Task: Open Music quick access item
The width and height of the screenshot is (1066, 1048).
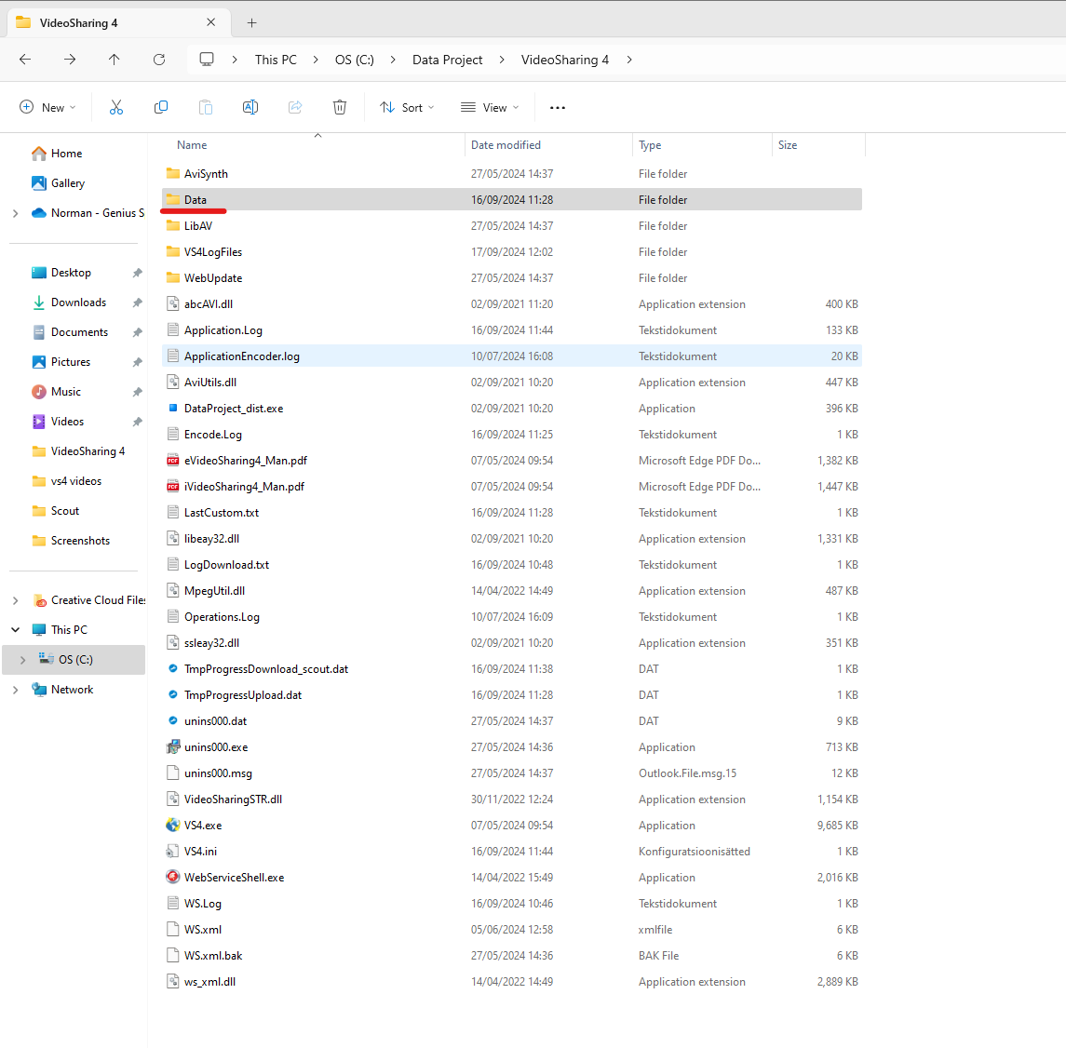Action: coord(65,392)
